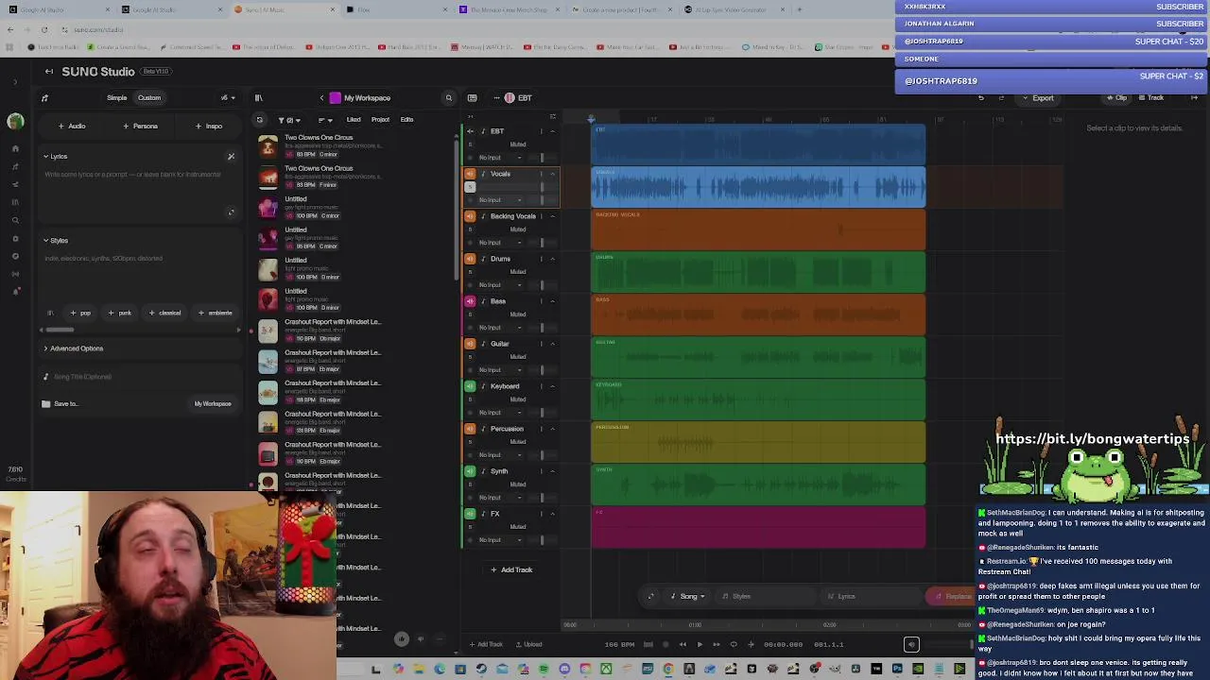Click the Play button in transport bar
The width and height of the screenshot is (1210, 680).
point(700,644)
